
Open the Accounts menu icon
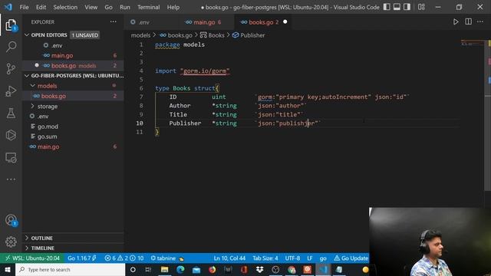coord(11,220)
